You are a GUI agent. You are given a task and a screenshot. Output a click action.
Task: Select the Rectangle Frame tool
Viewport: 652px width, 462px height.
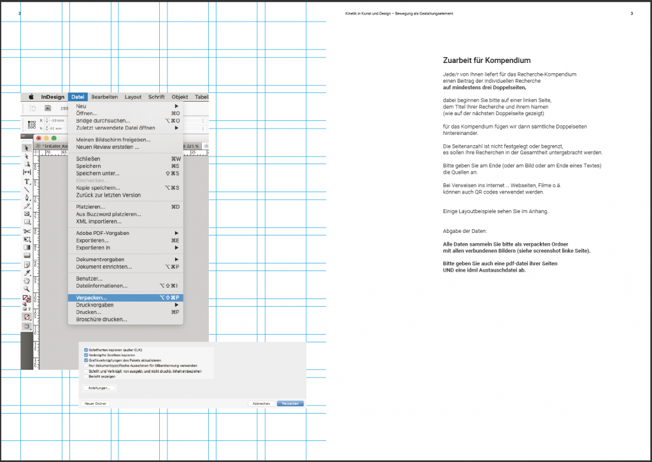tap(27, 214)
